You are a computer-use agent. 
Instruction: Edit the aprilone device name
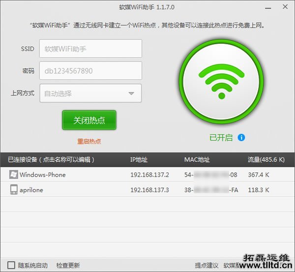tap(31, 190)
